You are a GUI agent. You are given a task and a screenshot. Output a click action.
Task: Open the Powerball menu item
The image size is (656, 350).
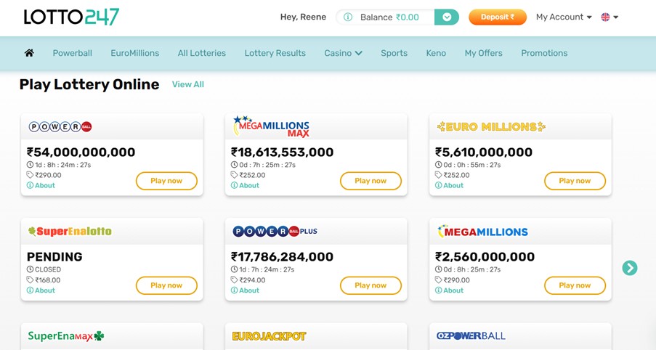click(x=73, y=53)
